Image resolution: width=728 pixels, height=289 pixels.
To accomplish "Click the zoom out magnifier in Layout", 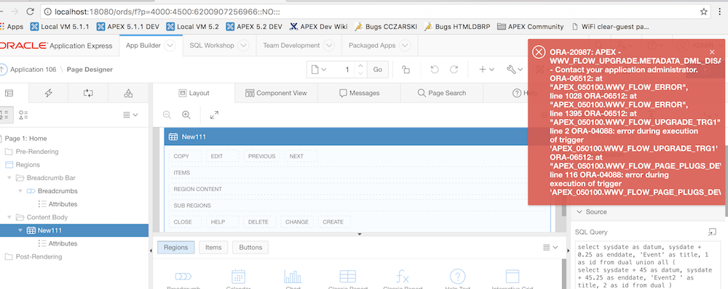I will (x=167, y=115).
